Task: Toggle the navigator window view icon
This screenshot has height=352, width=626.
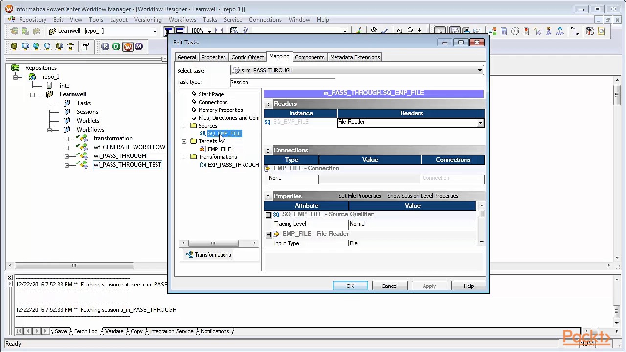Action: click(x=169, y=31)
